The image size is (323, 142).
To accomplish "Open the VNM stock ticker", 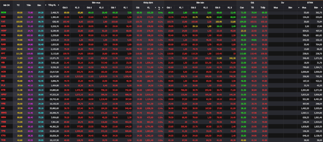I will click(3, 122).
